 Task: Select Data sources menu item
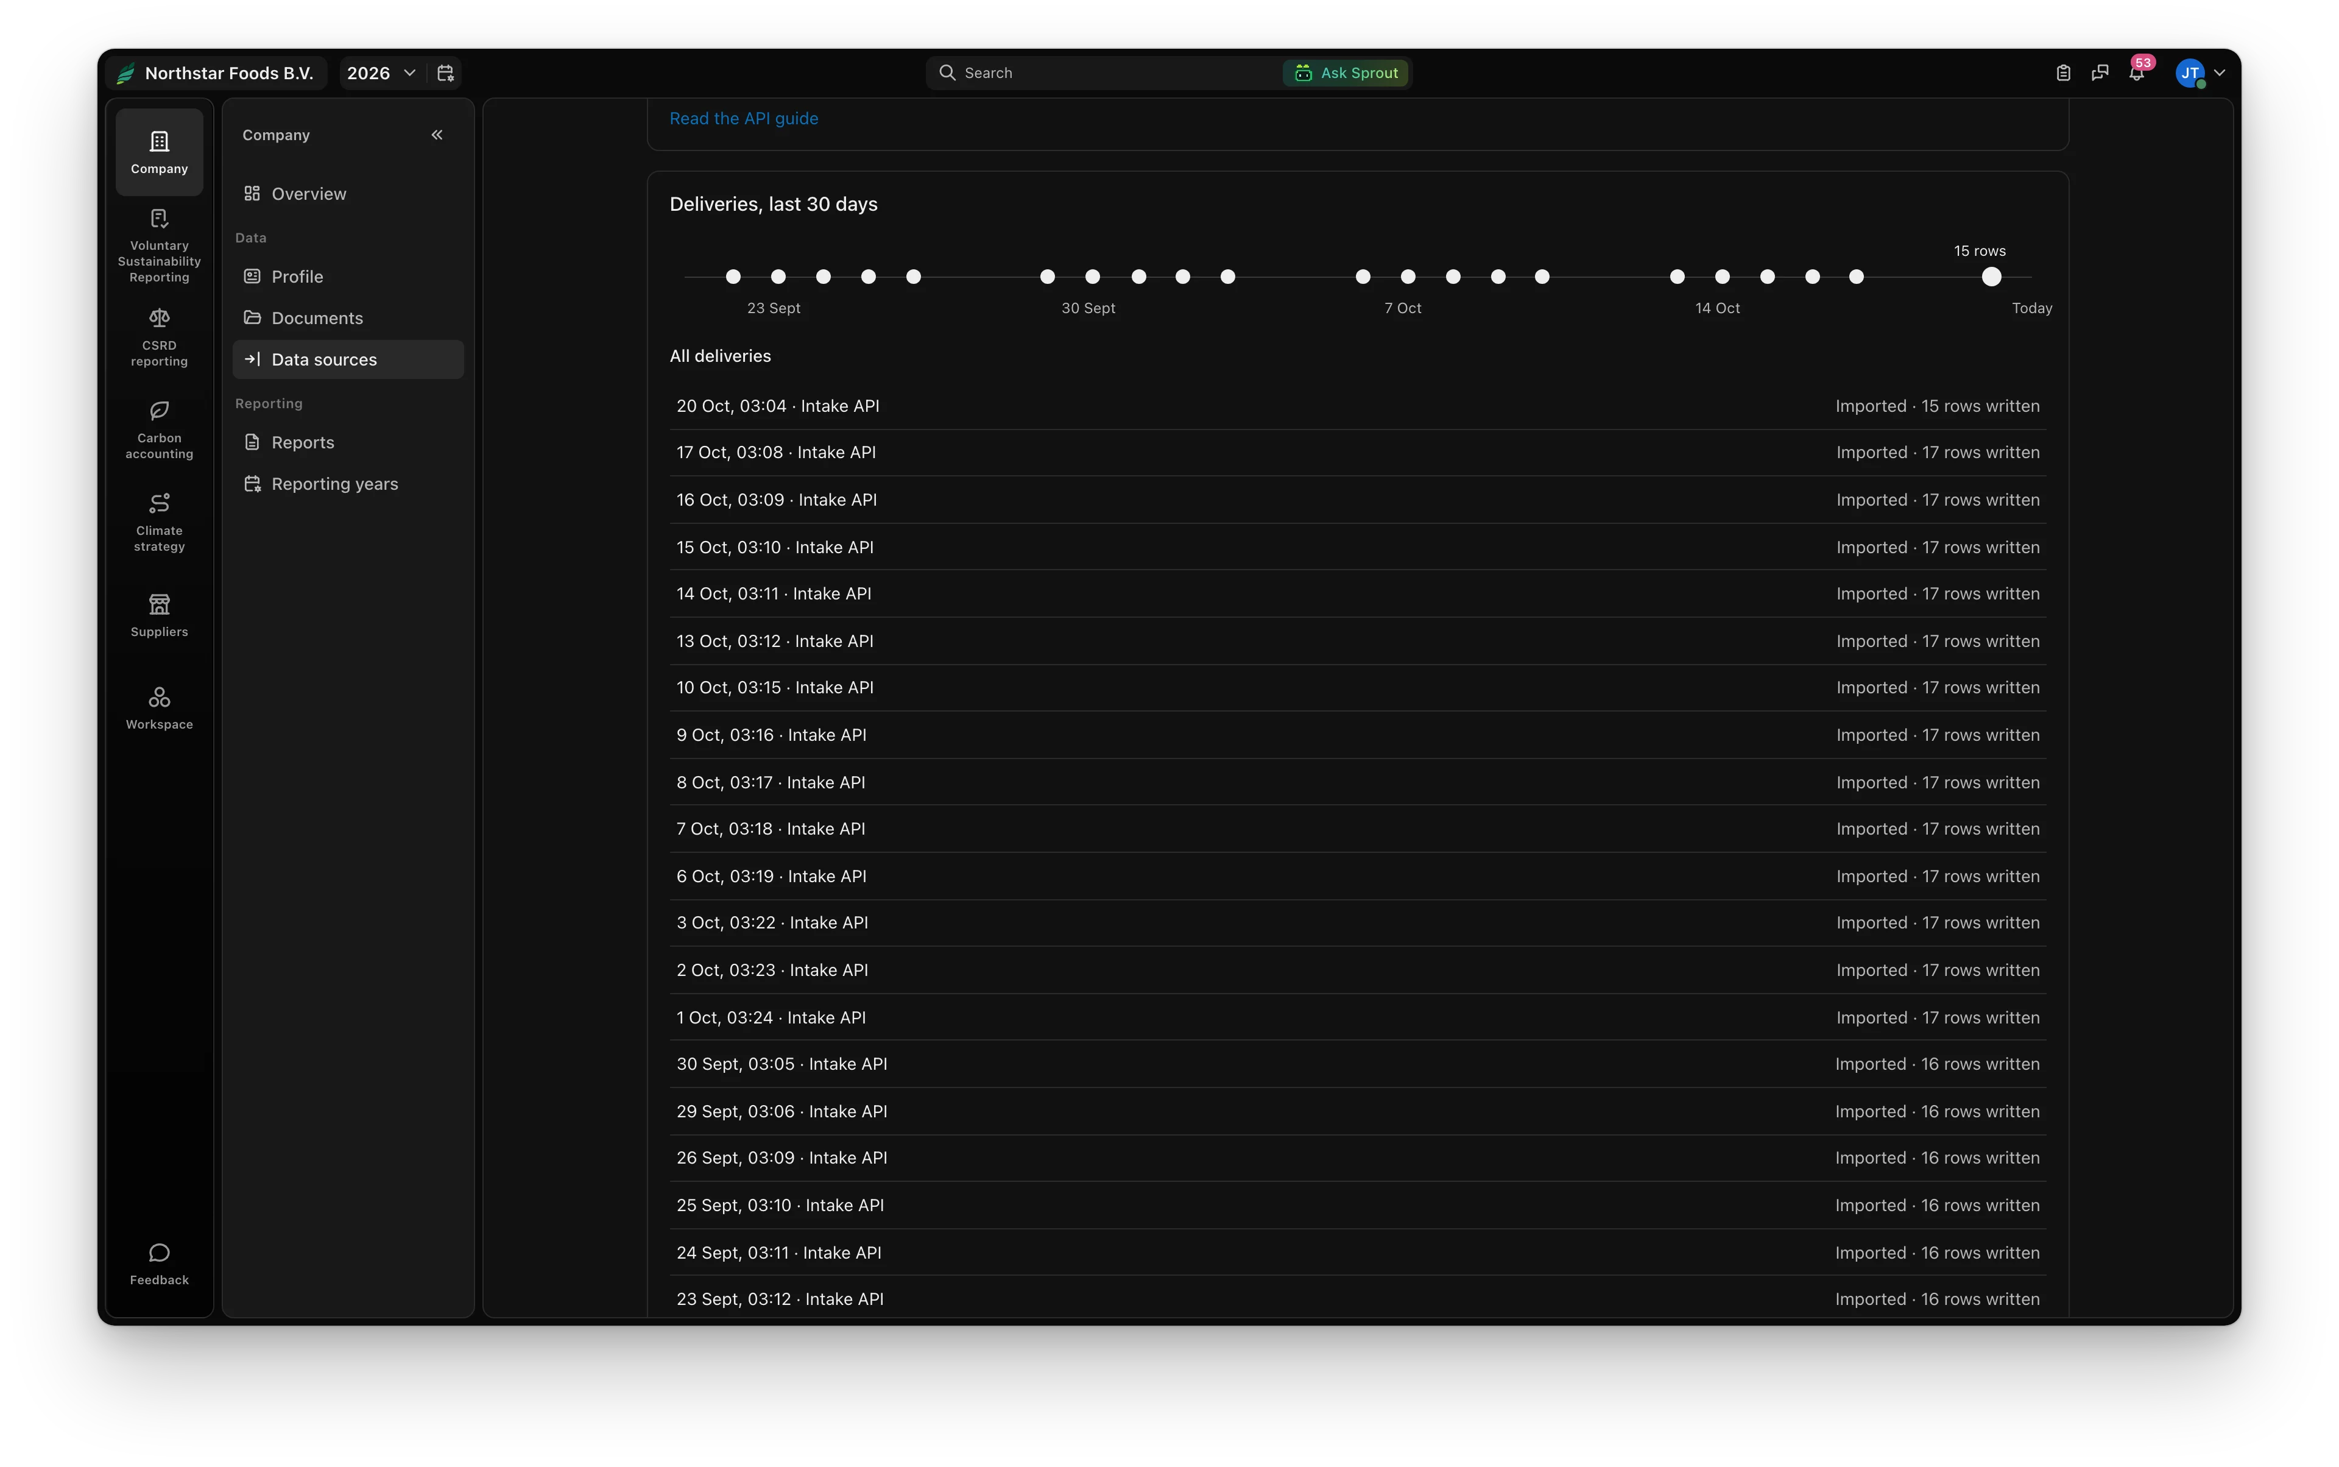(348, 360)
